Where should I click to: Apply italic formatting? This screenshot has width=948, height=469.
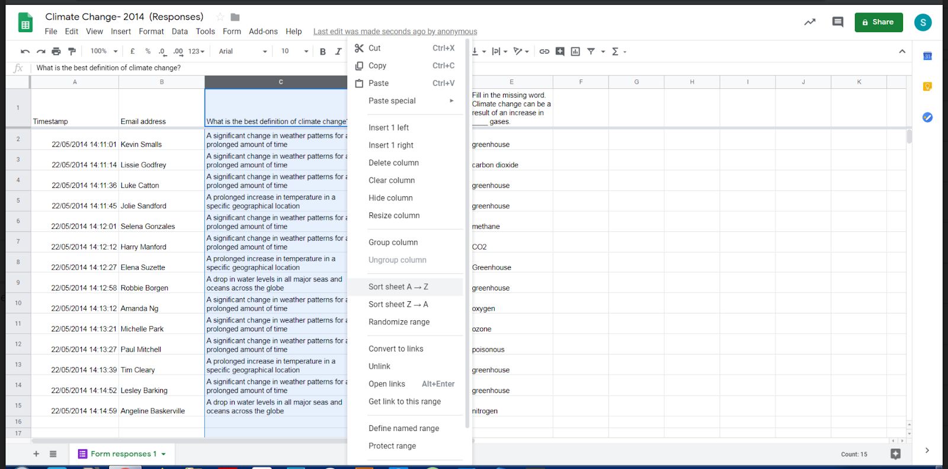(x=338, y=52)
